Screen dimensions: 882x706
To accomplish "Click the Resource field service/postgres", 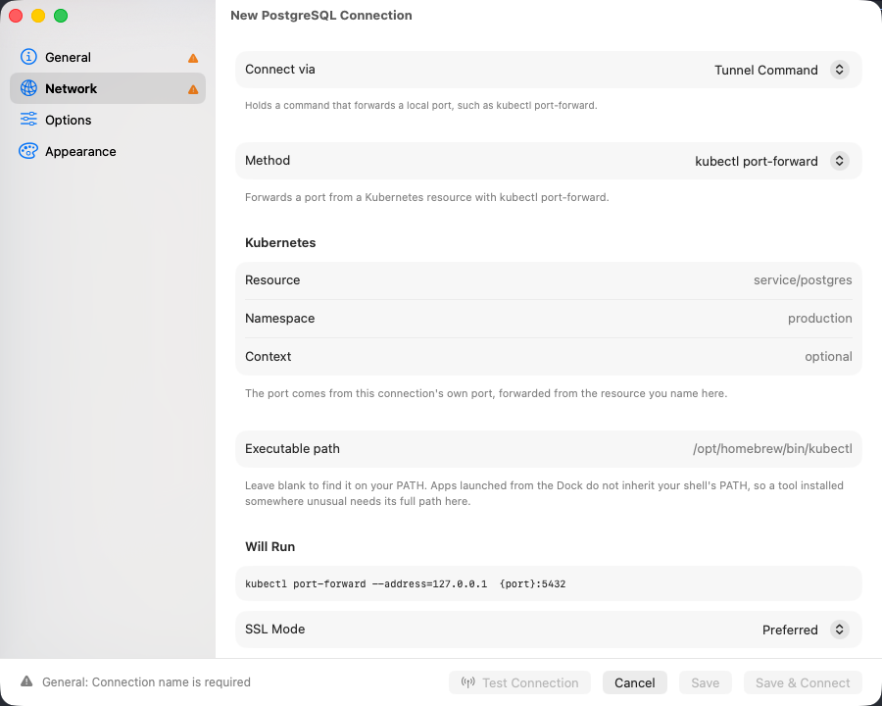I will click(549, 280).
